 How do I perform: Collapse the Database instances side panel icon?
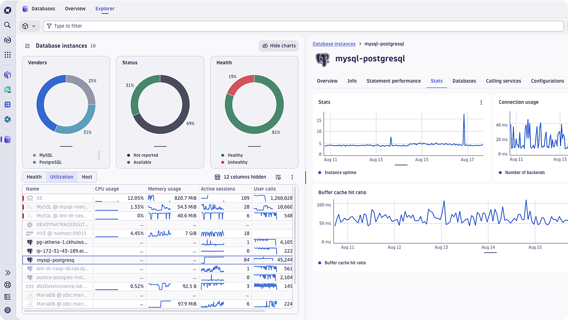pyautogui.click(x=27, y=46)
